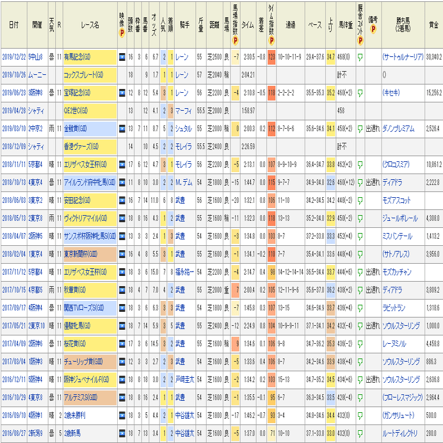Open the 宝塚記念(GI) race link
The width and height of the screenshot is (443, 443).
pos(77,93)
